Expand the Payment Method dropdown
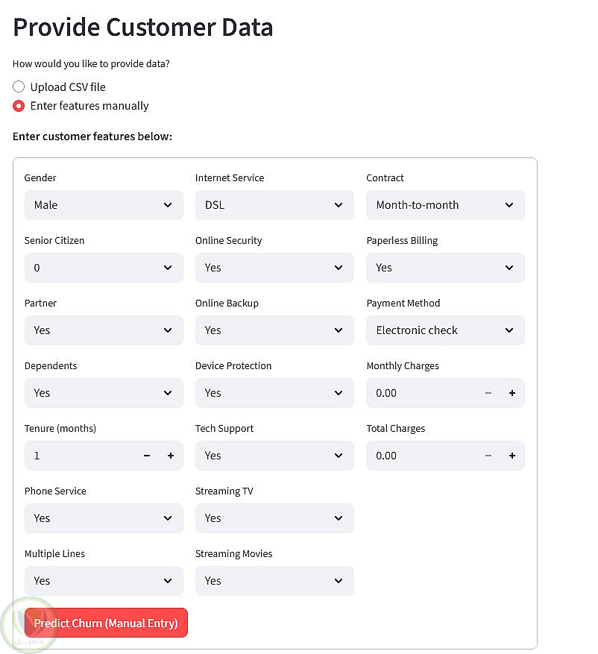This screenshot has height=654, width=598. [x=445, y=330]
